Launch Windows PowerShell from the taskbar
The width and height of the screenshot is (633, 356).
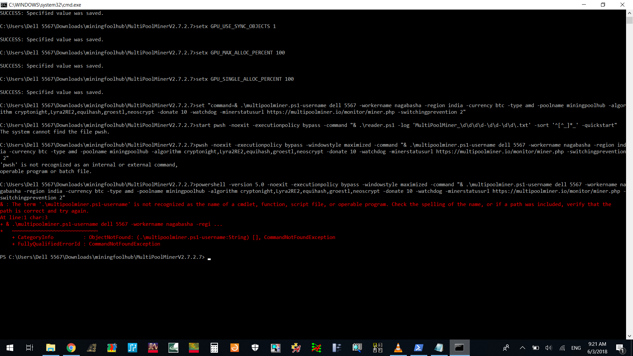(419, 348)
